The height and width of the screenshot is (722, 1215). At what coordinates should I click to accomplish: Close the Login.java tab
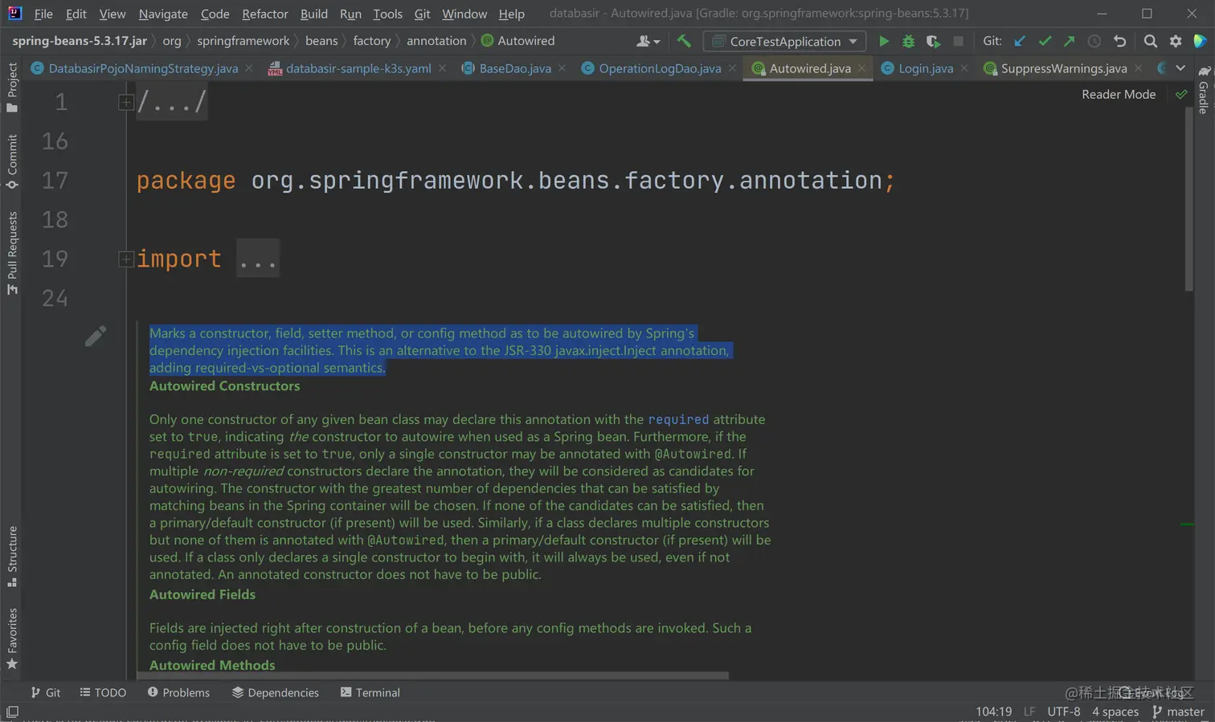click(x=964, y=68)
